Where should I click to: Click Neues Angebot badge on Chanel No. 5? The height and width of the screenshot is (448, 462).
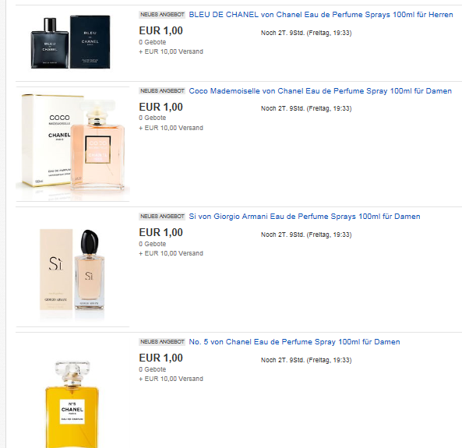[x=162, y=342]
